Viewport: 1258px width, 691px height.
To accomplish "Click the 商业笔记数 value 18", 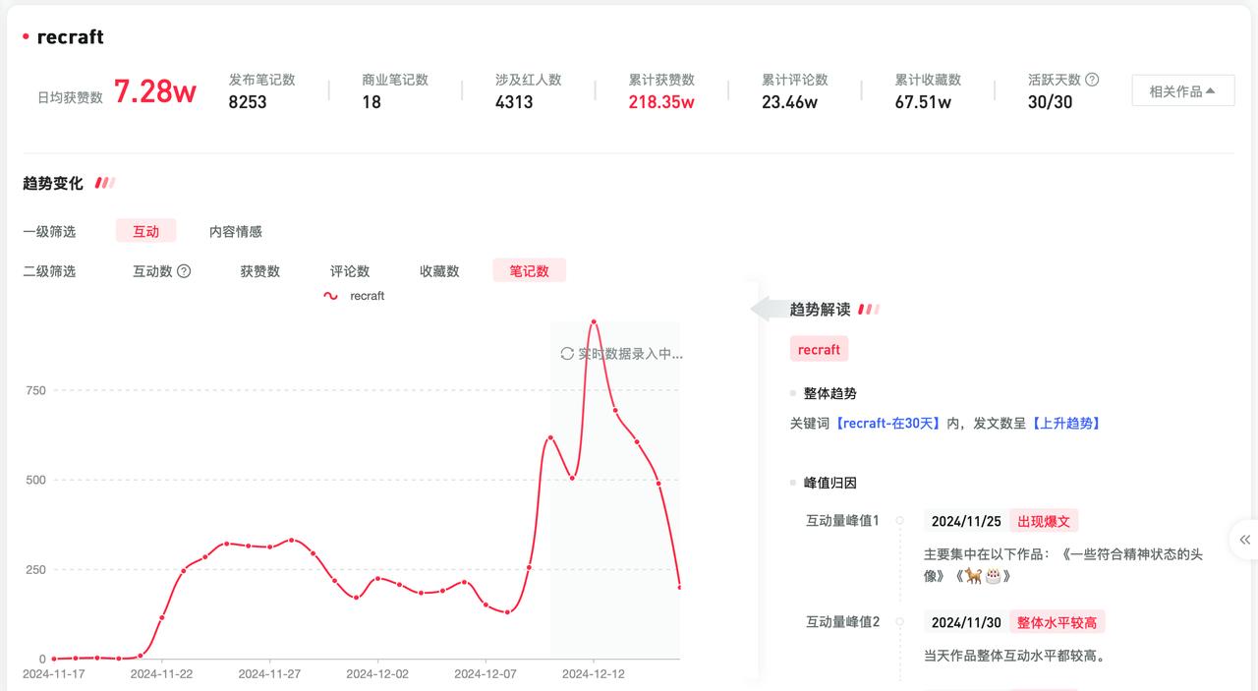I will point(372,101).
